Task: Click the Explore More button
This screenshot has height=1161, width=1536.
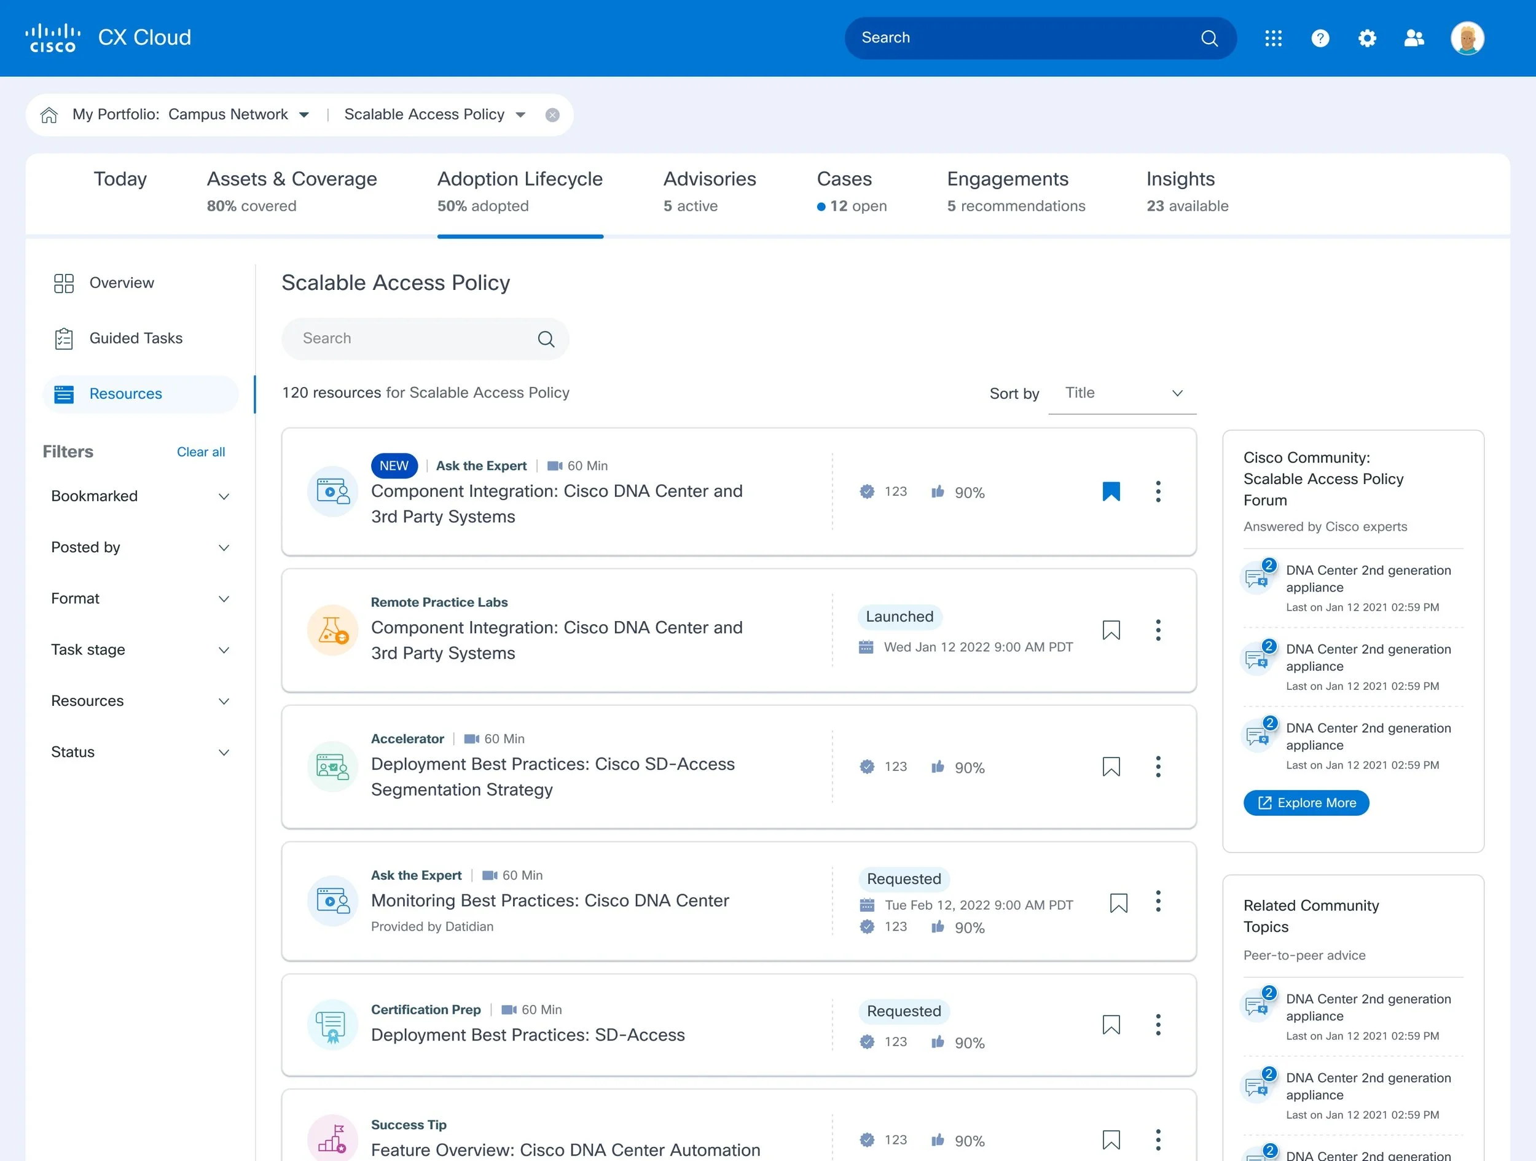Action: pos(1306,803)
